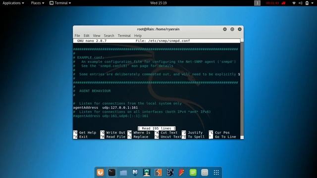Close the terminal window

(x=240, y=29)
